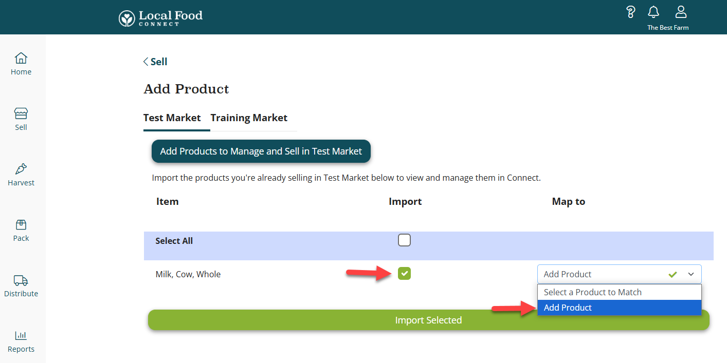Open the notifications bell icon
Viewport: 727px width, 363px height.
(653, 12)
